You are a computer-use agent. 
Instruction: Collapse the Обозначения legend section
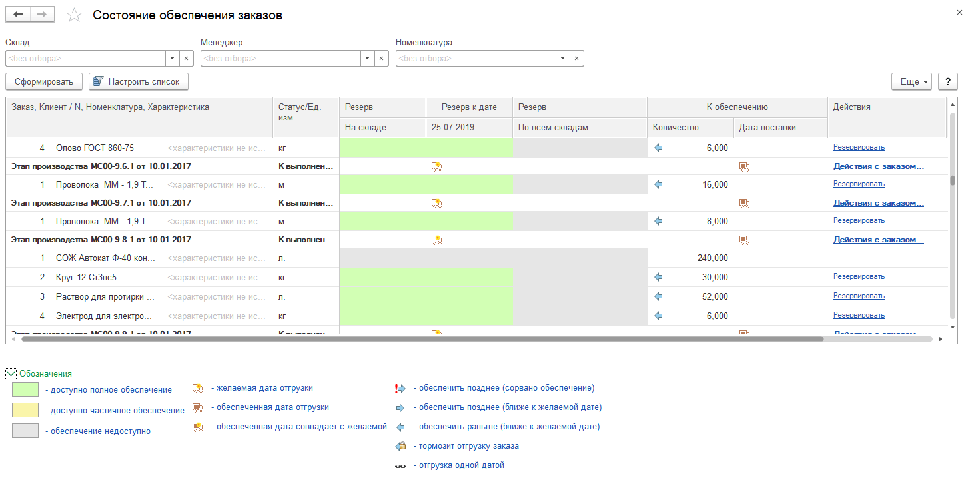(11, 374)
